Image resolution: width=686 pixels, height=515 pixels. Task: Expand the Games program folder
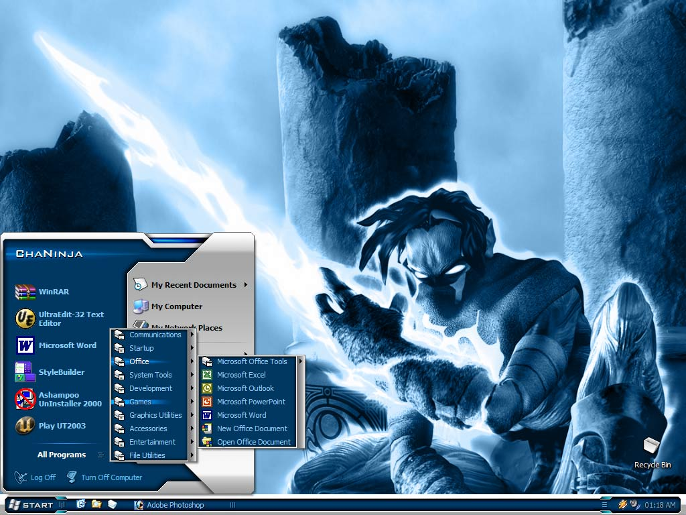(x=153, y=402)
